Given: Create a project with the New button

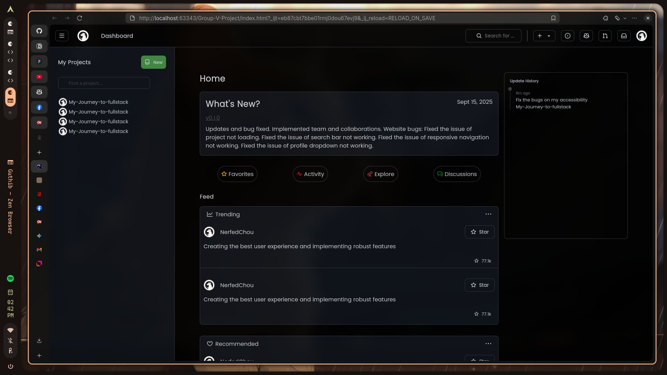Looking at the screenshot, I should click(x=153, y=62).
